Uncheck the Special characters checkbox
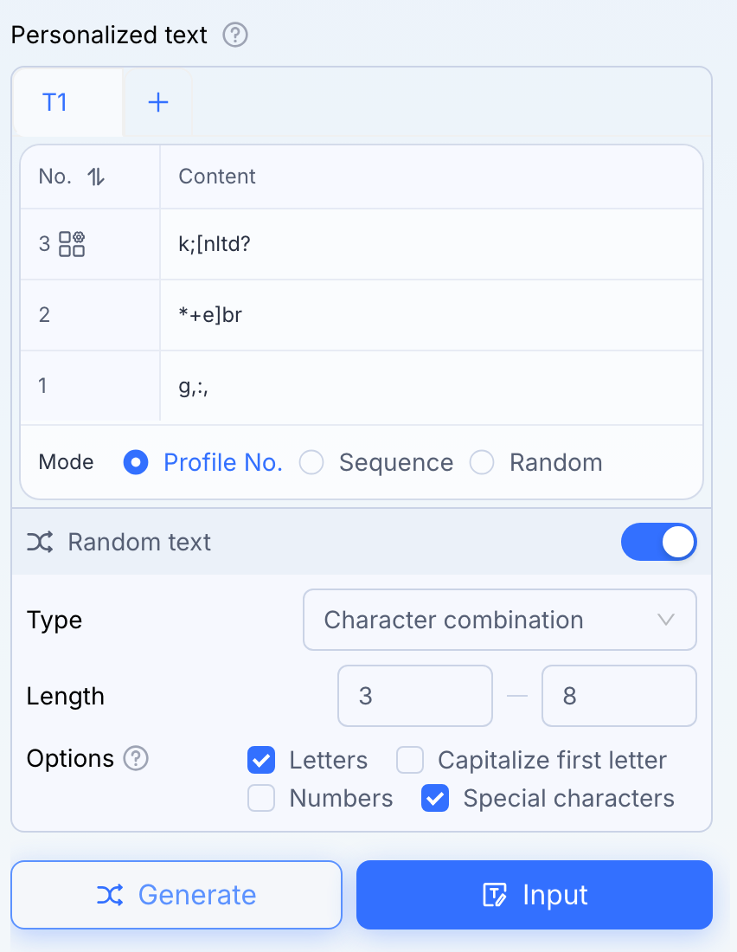Viewport: 737px width, 952px height. coord(435,798)
